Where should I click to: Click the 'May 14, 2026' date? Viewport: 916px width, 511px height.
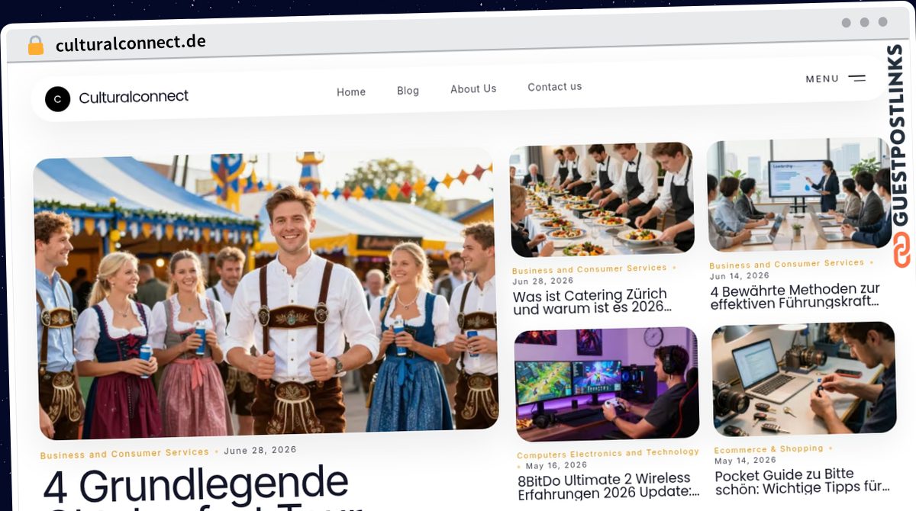click(x=745, y=461)
